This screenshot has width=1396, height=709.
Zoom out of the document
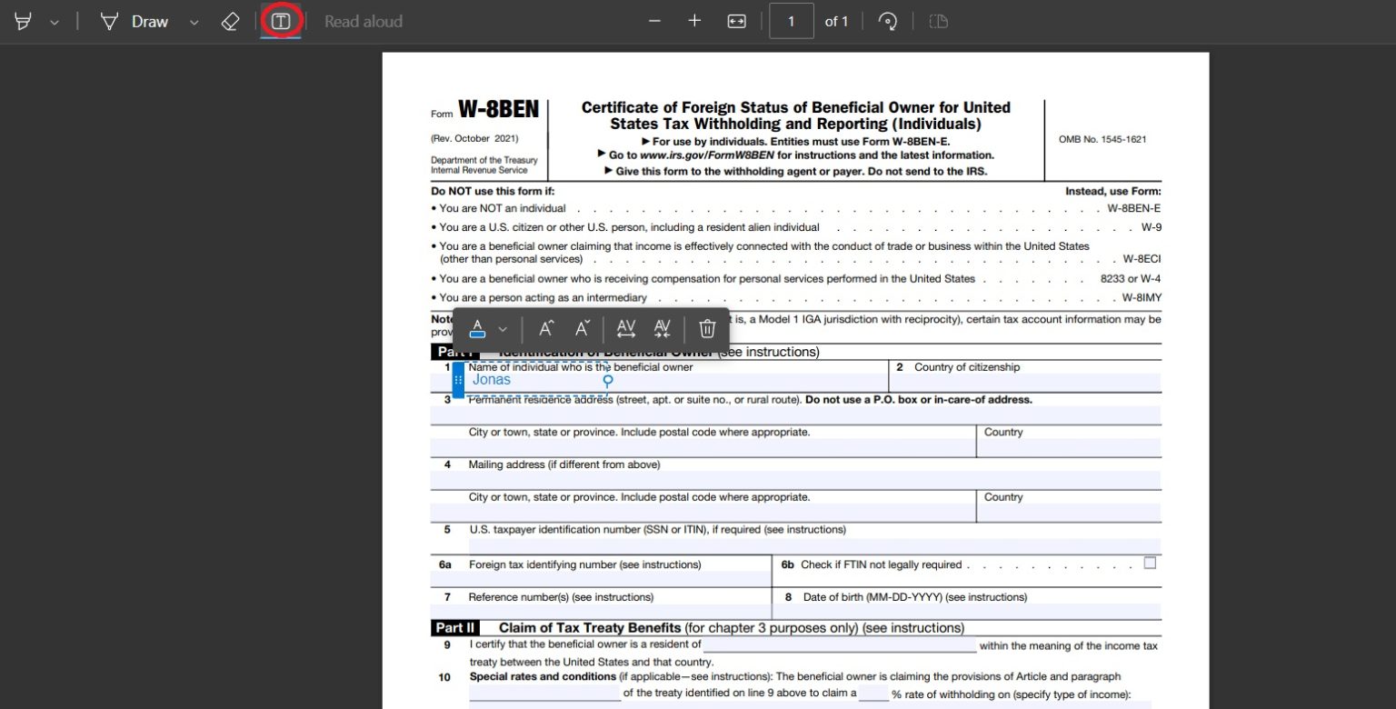tap(654, 20)
